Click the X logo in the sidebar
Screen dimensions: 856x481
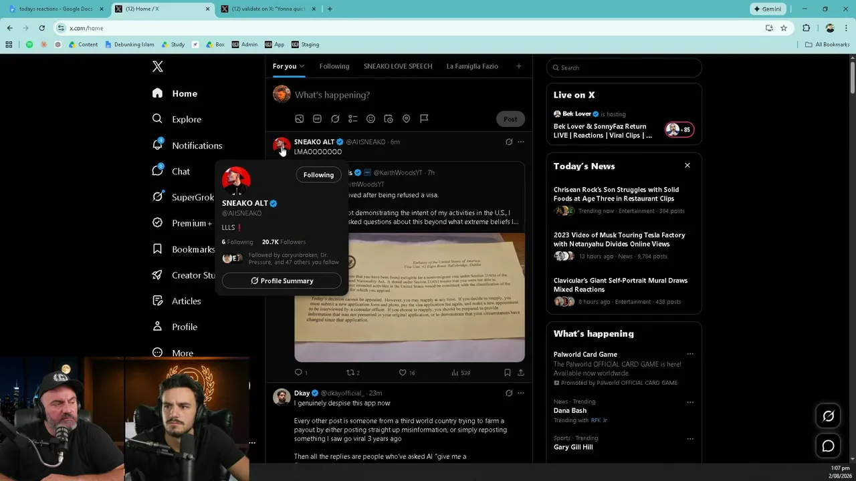click(x=158, y=66)
